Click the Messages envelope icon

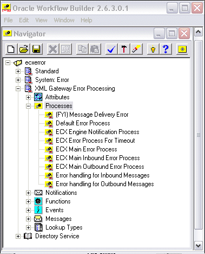pos(38,219)
